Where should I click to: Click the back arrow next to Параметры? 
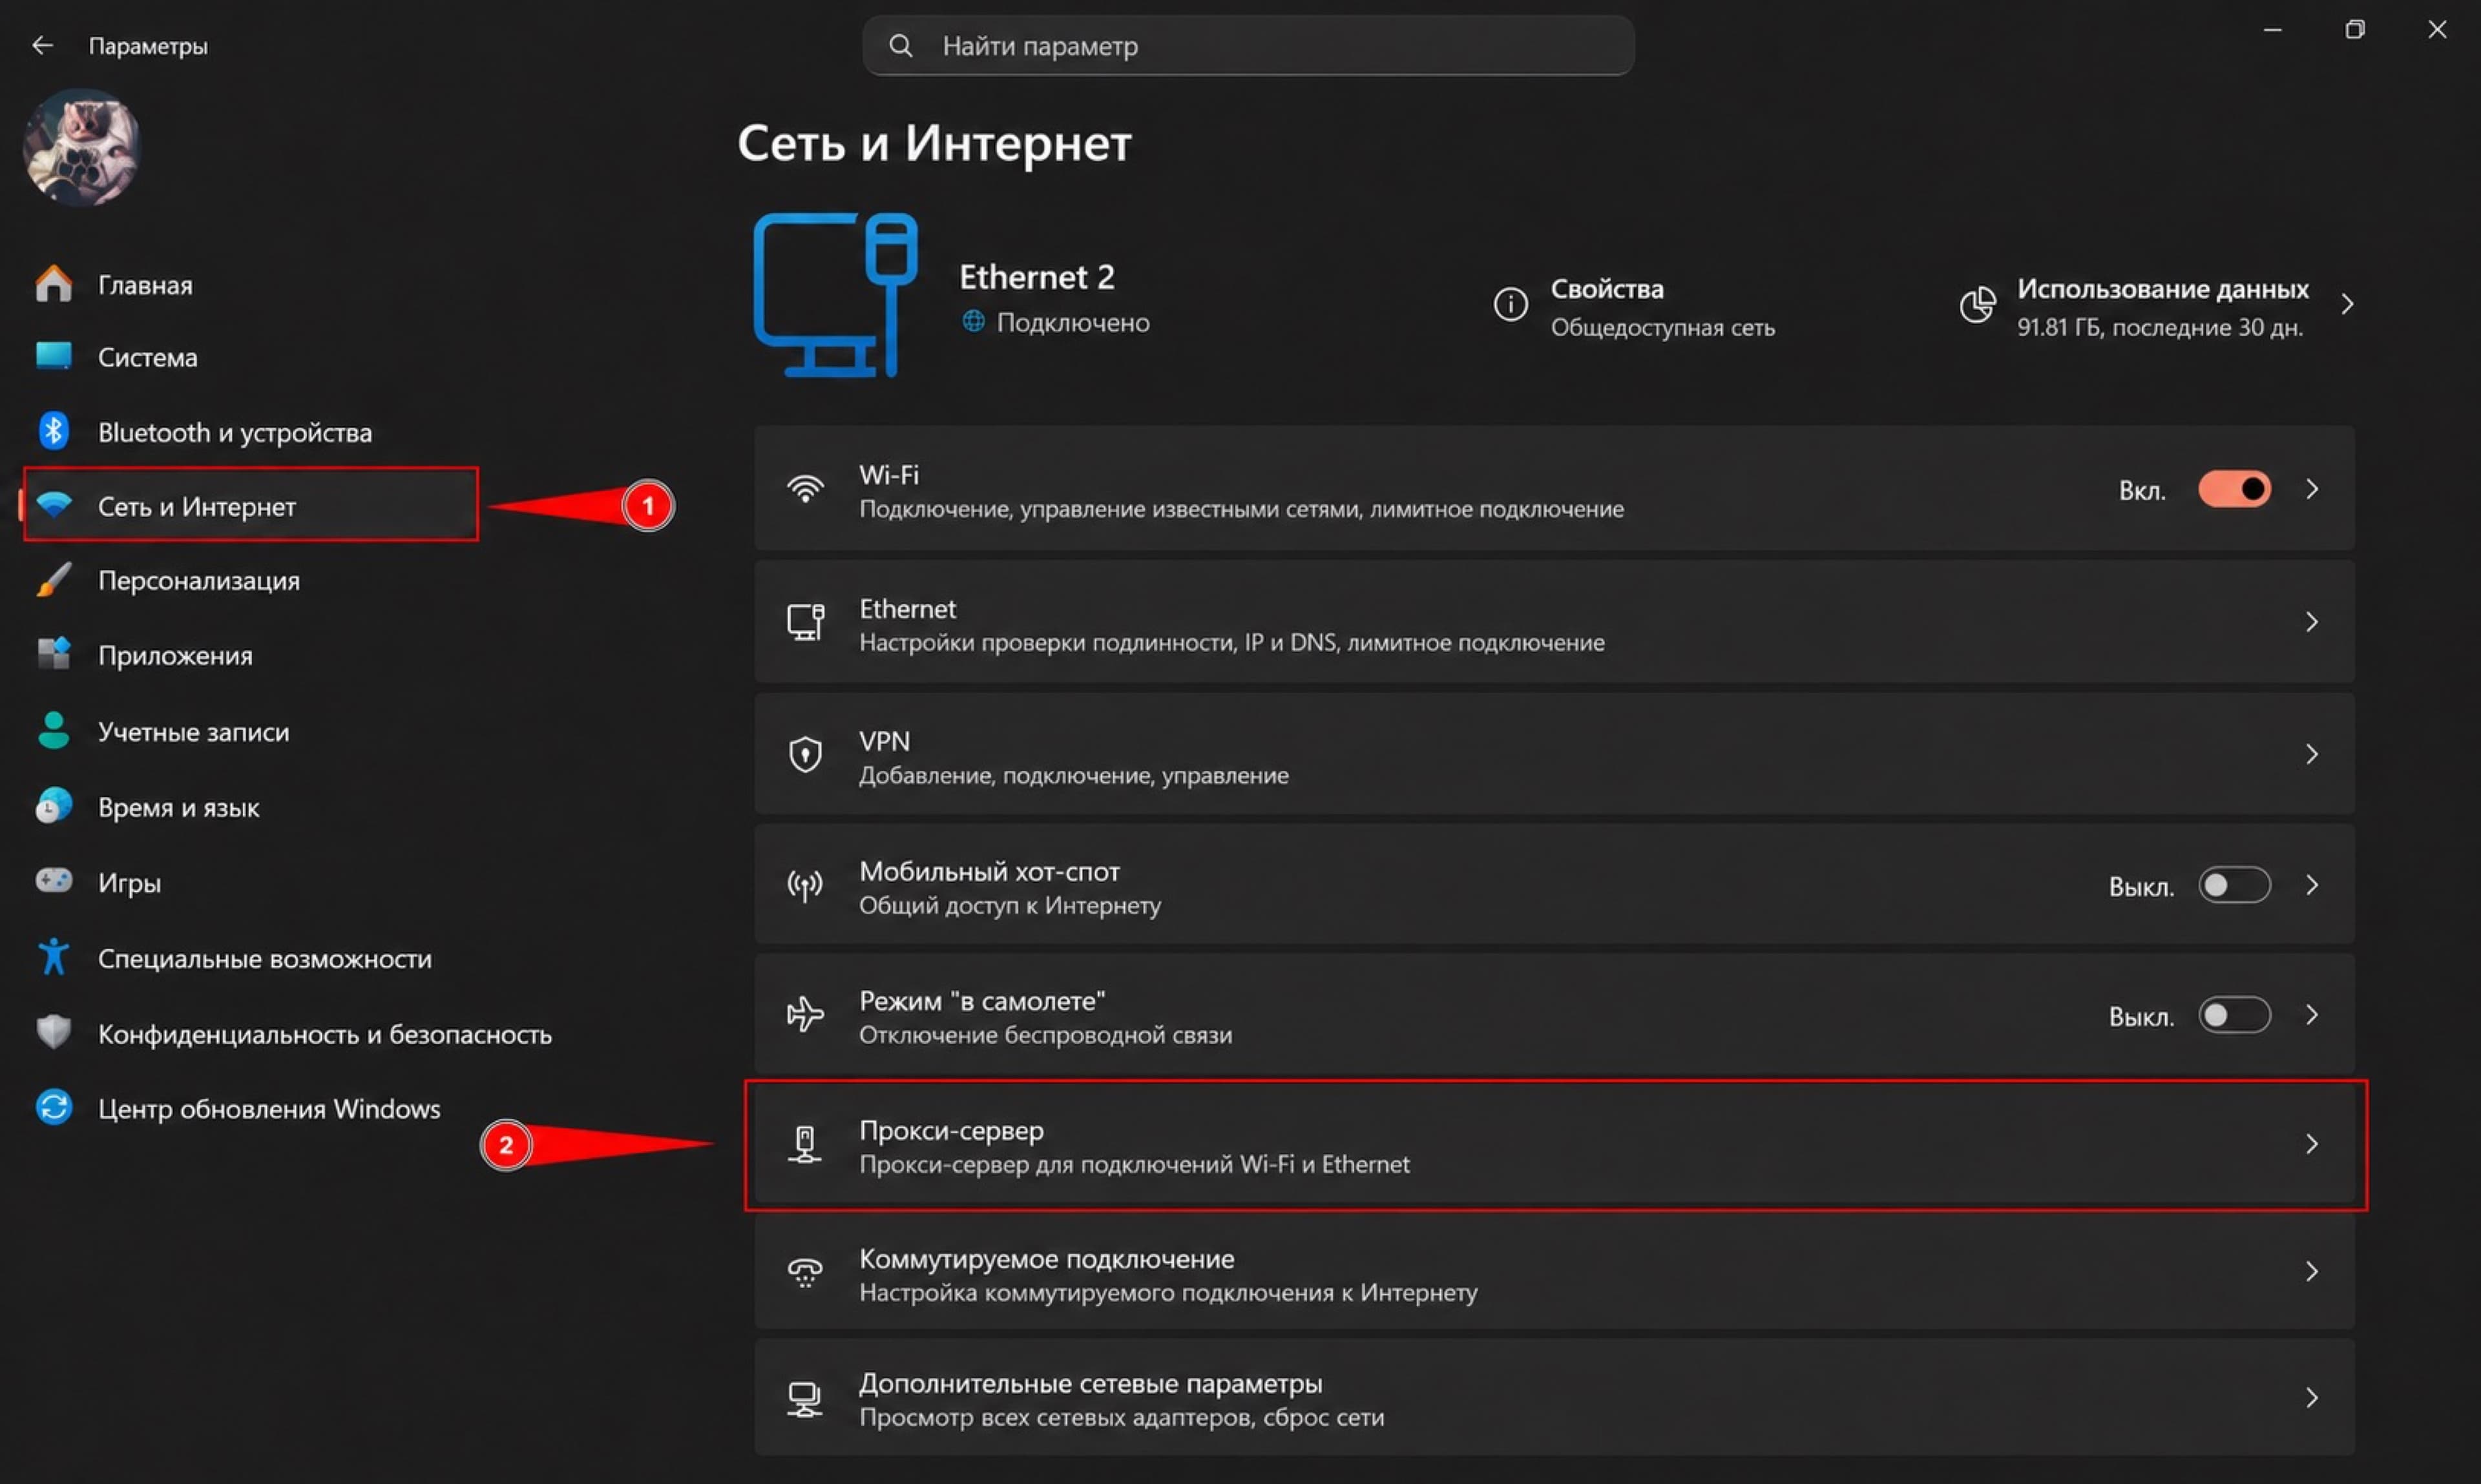point(42,45)
